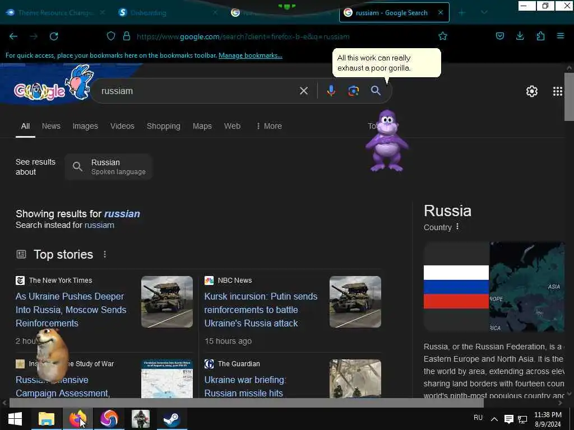The height and width of the screenshot is (430, 574).
Task: Open The Guardian story thumbnail
Action: (x=355, y=378)
